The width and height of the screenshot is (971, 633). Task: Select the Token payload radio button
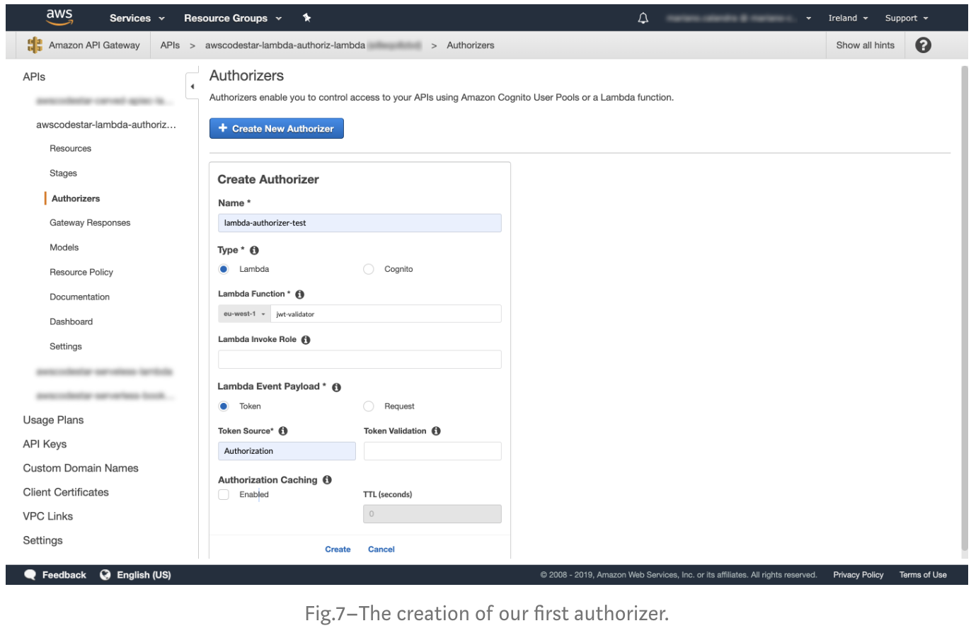click(224, 406)
